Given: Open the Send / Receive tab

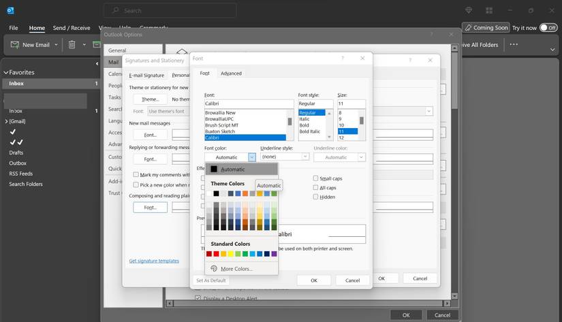Looking at the screenshot, I should (x=72, y=28).
